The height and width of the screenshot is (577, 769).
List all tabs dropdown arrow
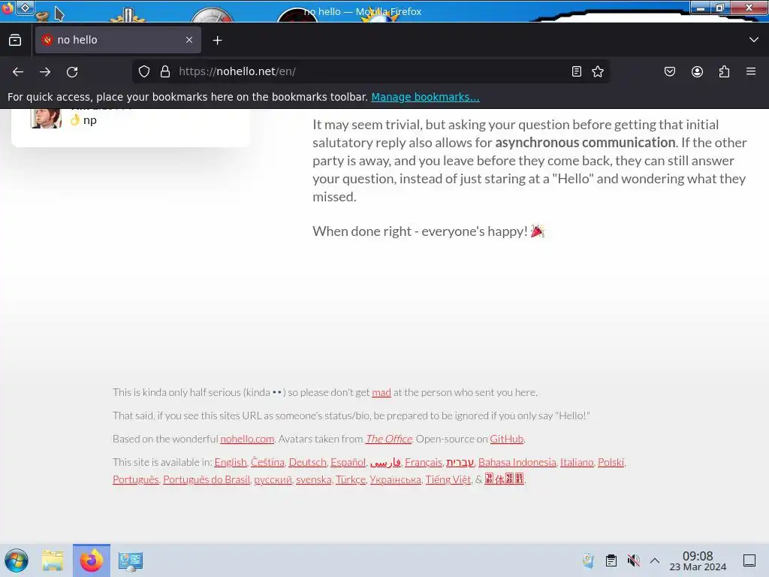[x=754, y=40]
